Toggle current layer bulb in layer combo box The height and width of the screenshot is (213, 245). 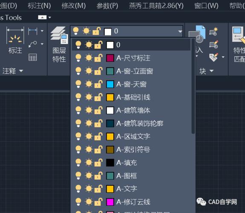click(x=76, y=31)
